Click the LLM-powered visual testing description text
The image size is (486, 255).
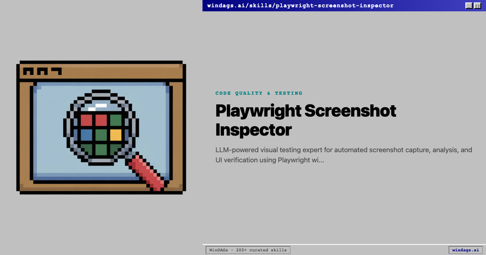tap(343, 155)
